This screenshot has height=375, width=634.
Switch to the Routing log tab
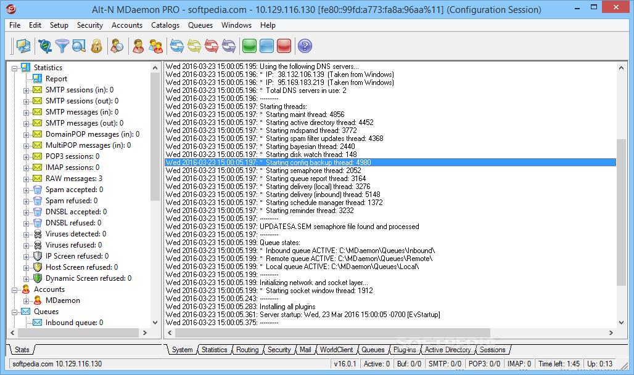(x=247, y=350)
